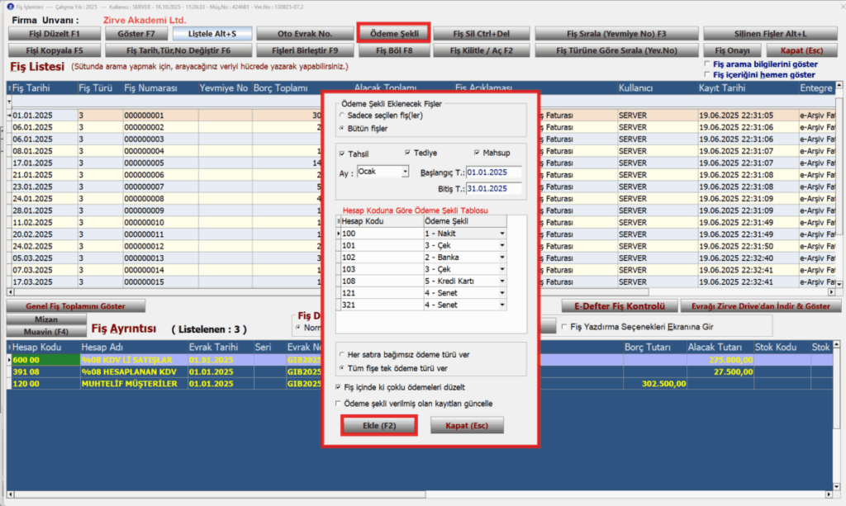Open payment type dropdown for account 321
The width and height of the screenshot is (846, 506).
501,305
